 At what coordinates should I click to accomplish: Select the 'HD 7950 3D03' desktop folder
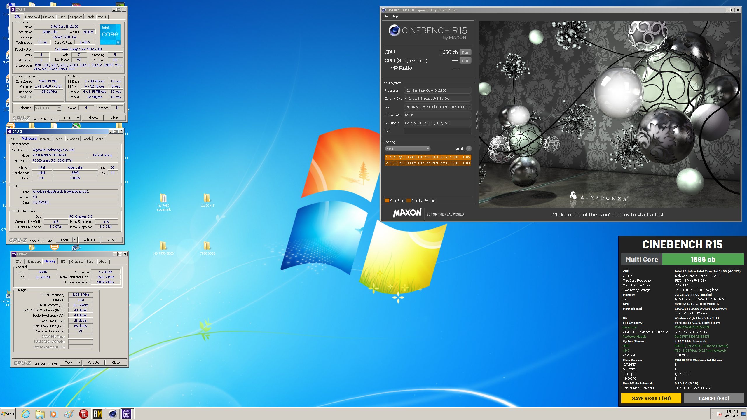163,248
